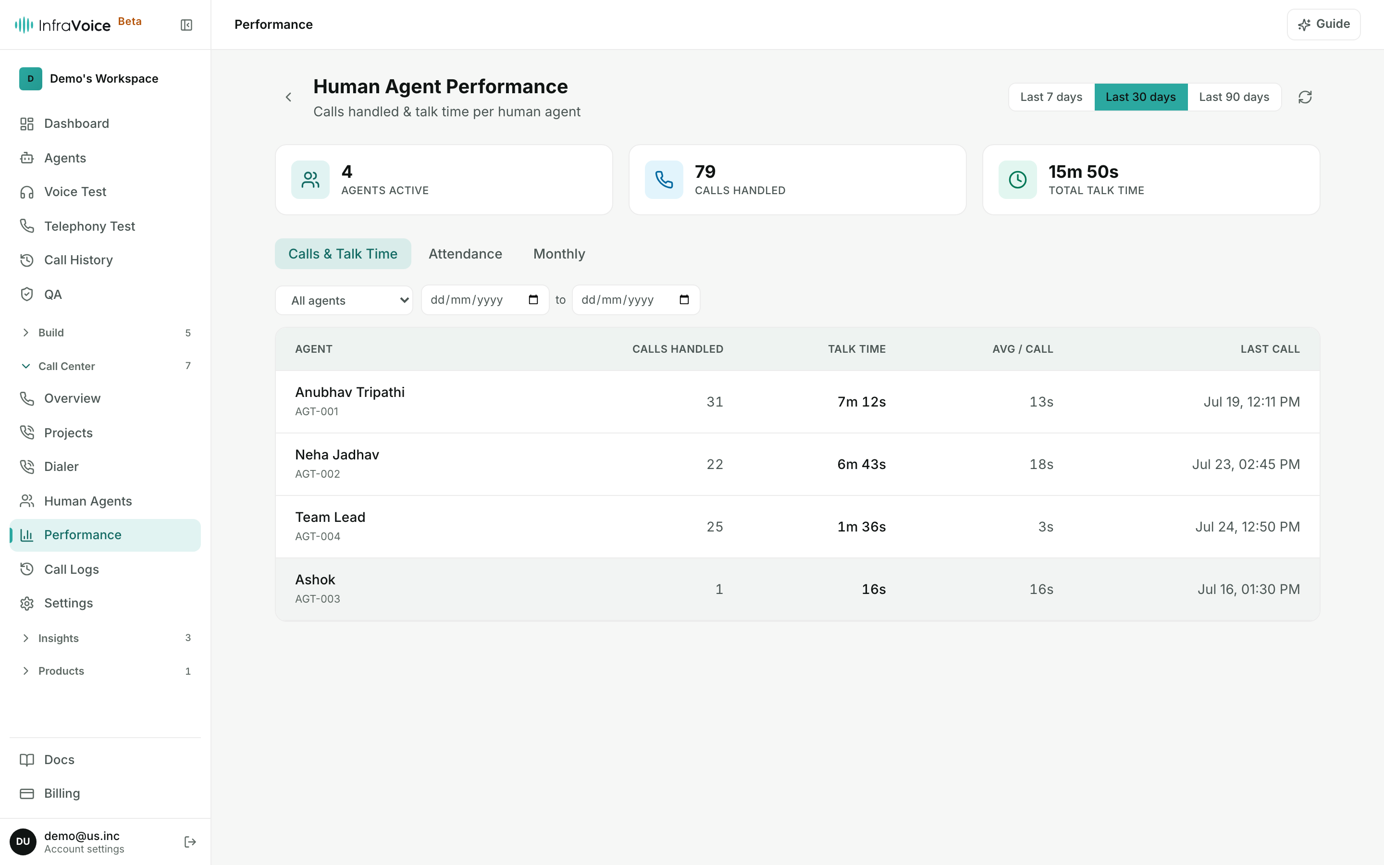Click the Docs book icon
This screenshot has height=865, width=1384.
pyautogui.click(x=27, y=759)
